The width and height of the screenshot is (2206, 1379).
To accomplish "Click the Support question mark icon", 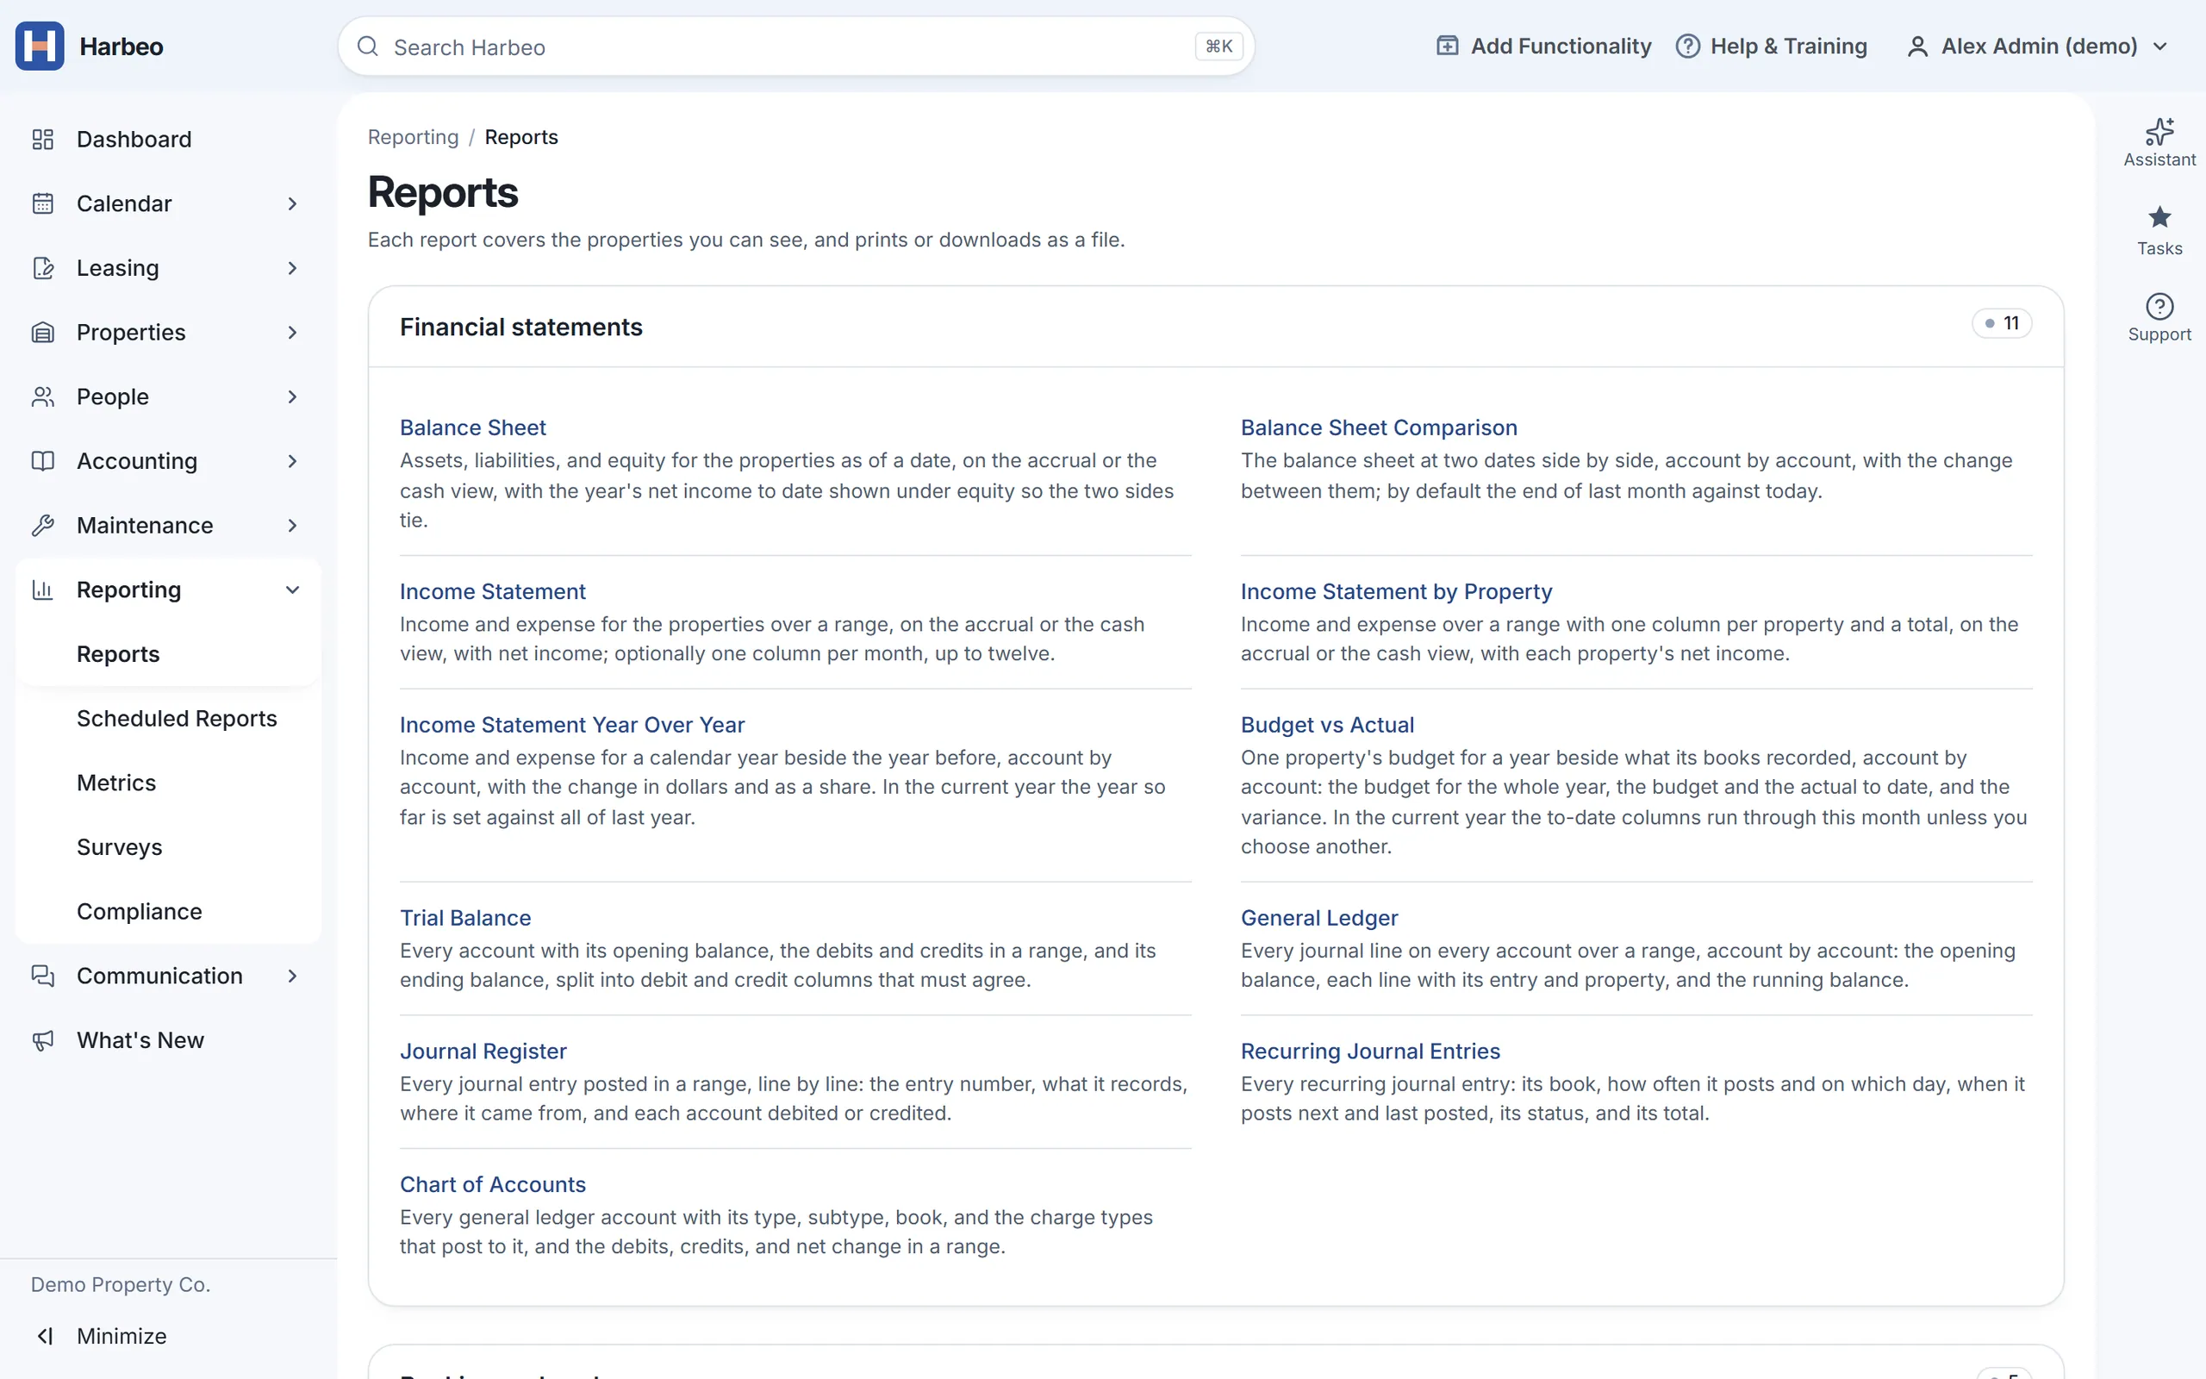I will point(2159,305).
